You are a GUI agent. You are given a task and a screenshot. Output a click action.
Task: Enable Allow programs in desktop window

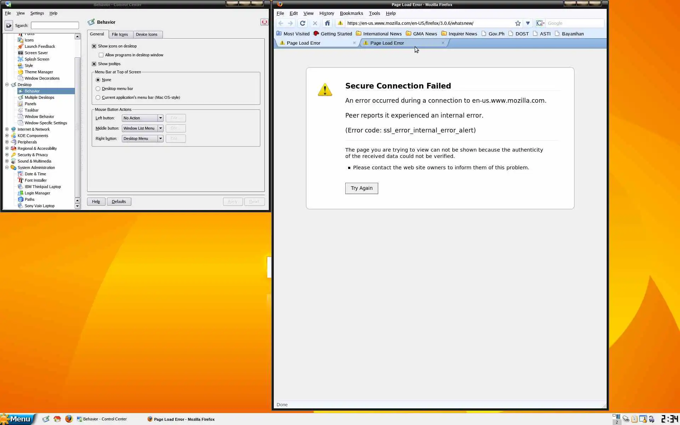tap(101, 55)
